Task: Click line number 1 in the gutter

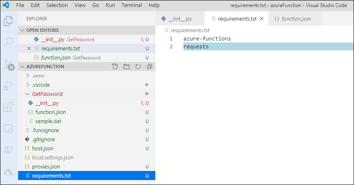Action: (171, 39)
